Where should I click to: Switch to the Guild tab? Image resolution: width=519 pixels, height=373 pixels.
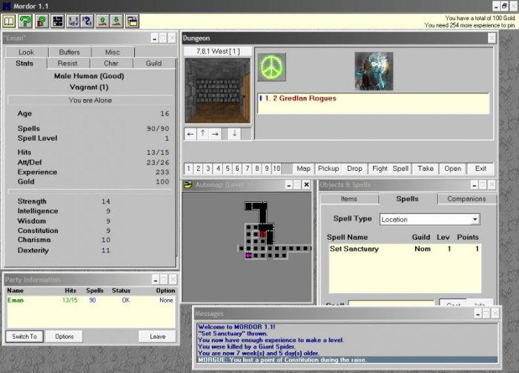(x=154, y=64)
